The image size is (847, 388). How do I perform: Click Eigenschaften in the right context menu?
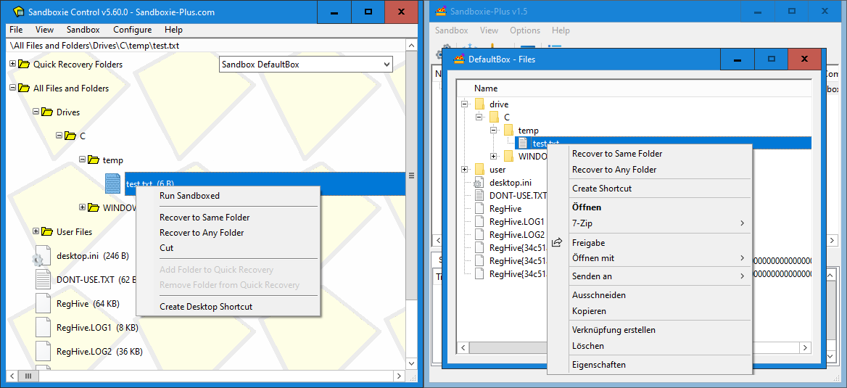click(x=598, y=365)
